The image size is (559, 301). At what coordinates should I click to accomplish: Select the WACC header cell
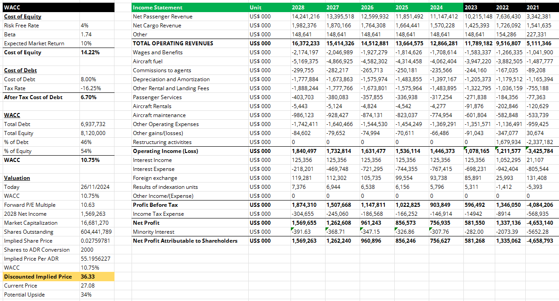coord(58,7)
